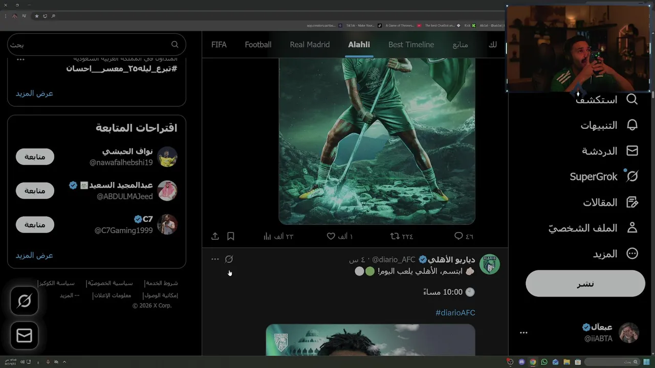Click the reply icon with ٤٦ replies
Screen dimensions: 655x368
click(x=458, y=236)
